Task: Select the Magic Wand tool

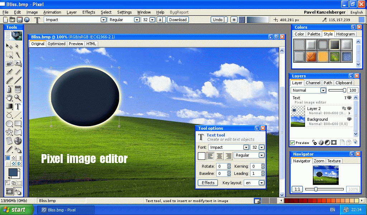Action: point(18,54)
